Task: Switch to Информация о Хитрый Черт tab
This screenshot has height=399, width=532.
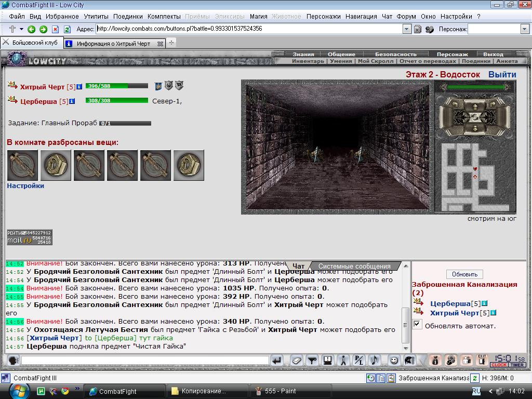Action: coord(113,44)
